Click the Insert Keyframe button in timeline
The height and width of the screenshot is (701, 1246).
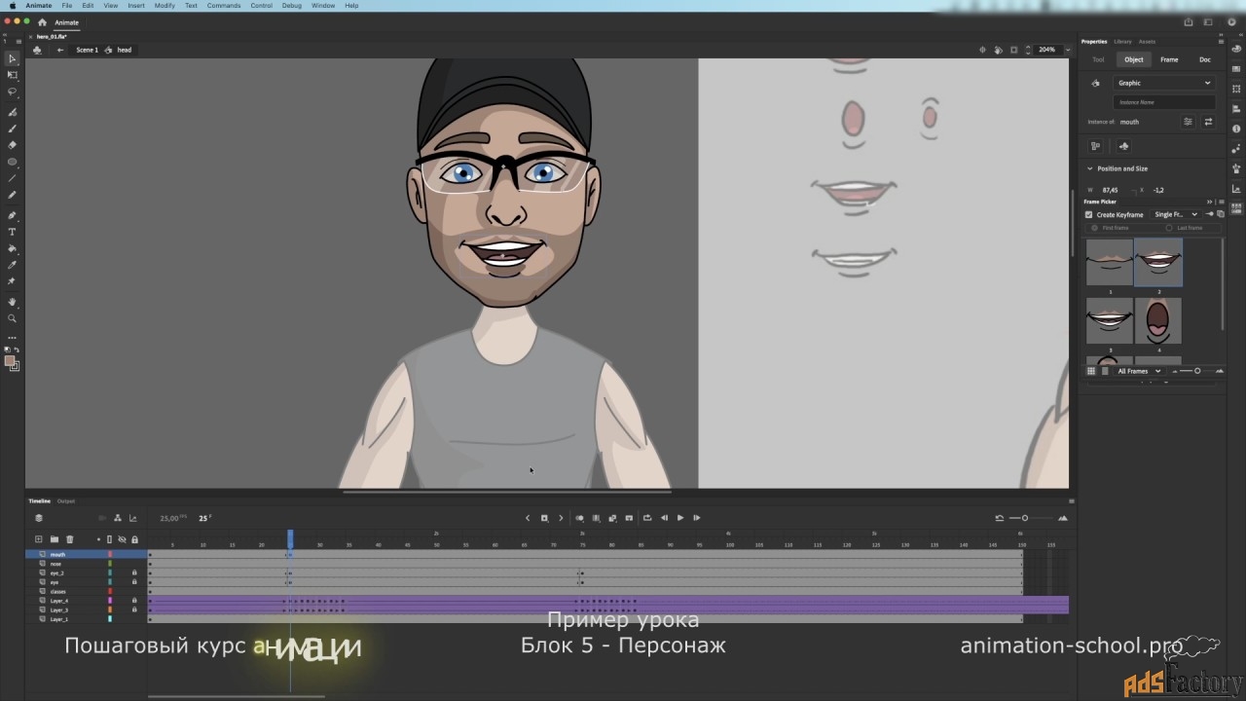[x=544, y=518]
